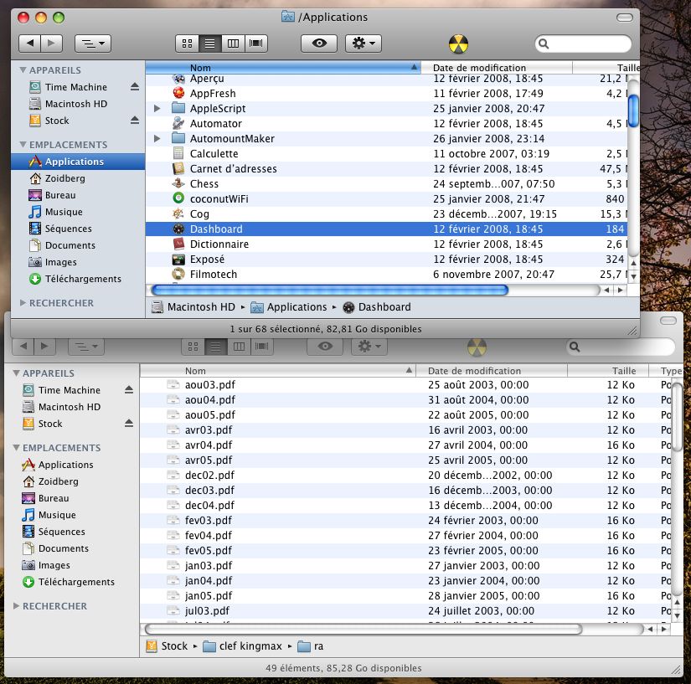Screen dimensions: 691x684
Task: Select the Filmotech application icon
Action: pos(178,274)
